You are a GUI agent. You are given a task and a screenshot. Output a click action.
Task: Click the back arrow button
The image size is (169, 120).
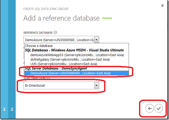pyautogui.click(x=149, y=108)
